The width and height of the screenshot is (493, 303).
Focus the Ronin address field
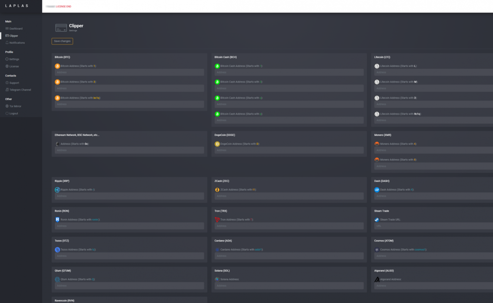coord(129,226)
